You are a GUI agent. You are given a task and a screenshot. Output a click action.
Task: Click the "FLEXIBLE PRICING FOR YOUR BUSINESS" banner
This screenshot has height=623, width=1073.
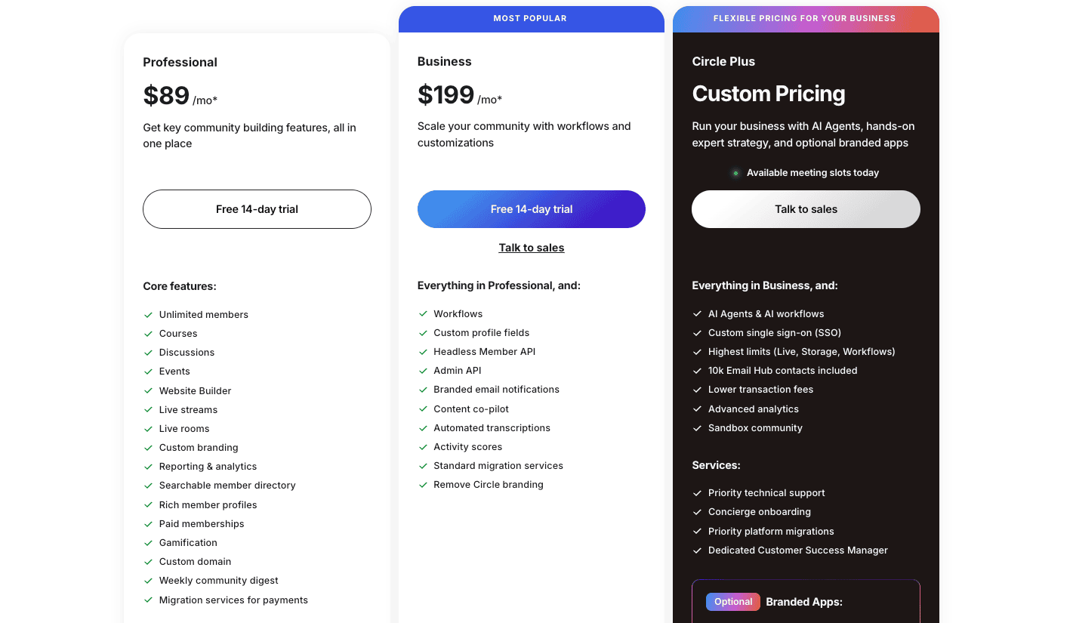coord(803,18)
